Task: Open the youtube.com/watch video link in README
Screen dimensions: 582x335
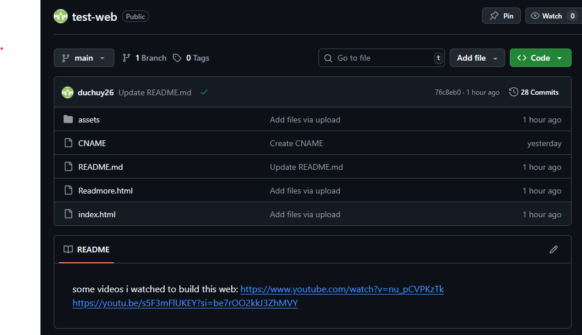Action: pos(342,289)
